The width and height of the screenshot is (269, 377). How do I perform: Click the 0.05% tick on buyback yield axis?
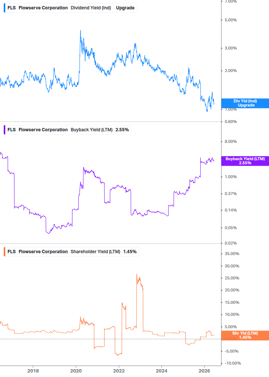click(231, 228)
